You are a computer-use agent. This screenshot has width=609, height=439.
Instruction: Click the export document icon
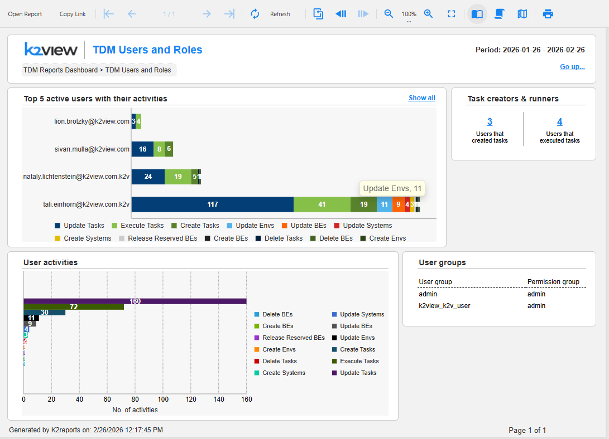pyautogui.click(x=318, y=14)
